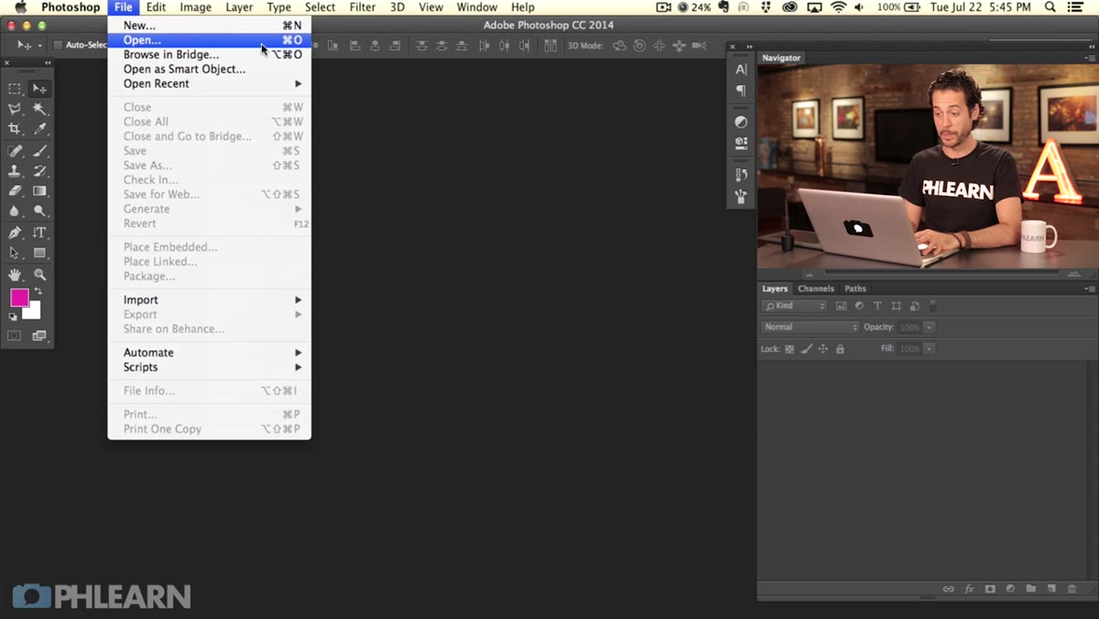Switch to the Channels tab
The image size is (1099, 619).
815,288
